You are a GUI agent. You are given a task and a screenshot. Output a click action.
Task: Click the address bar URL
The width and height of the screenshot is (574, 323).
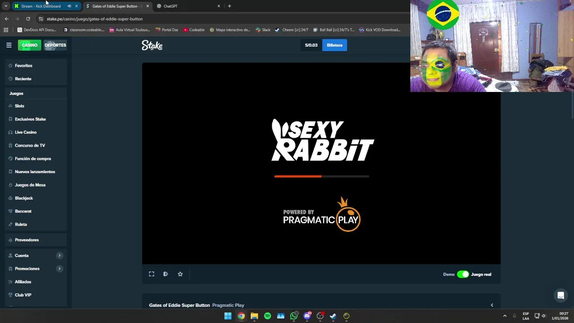click(x=95, y=19)
